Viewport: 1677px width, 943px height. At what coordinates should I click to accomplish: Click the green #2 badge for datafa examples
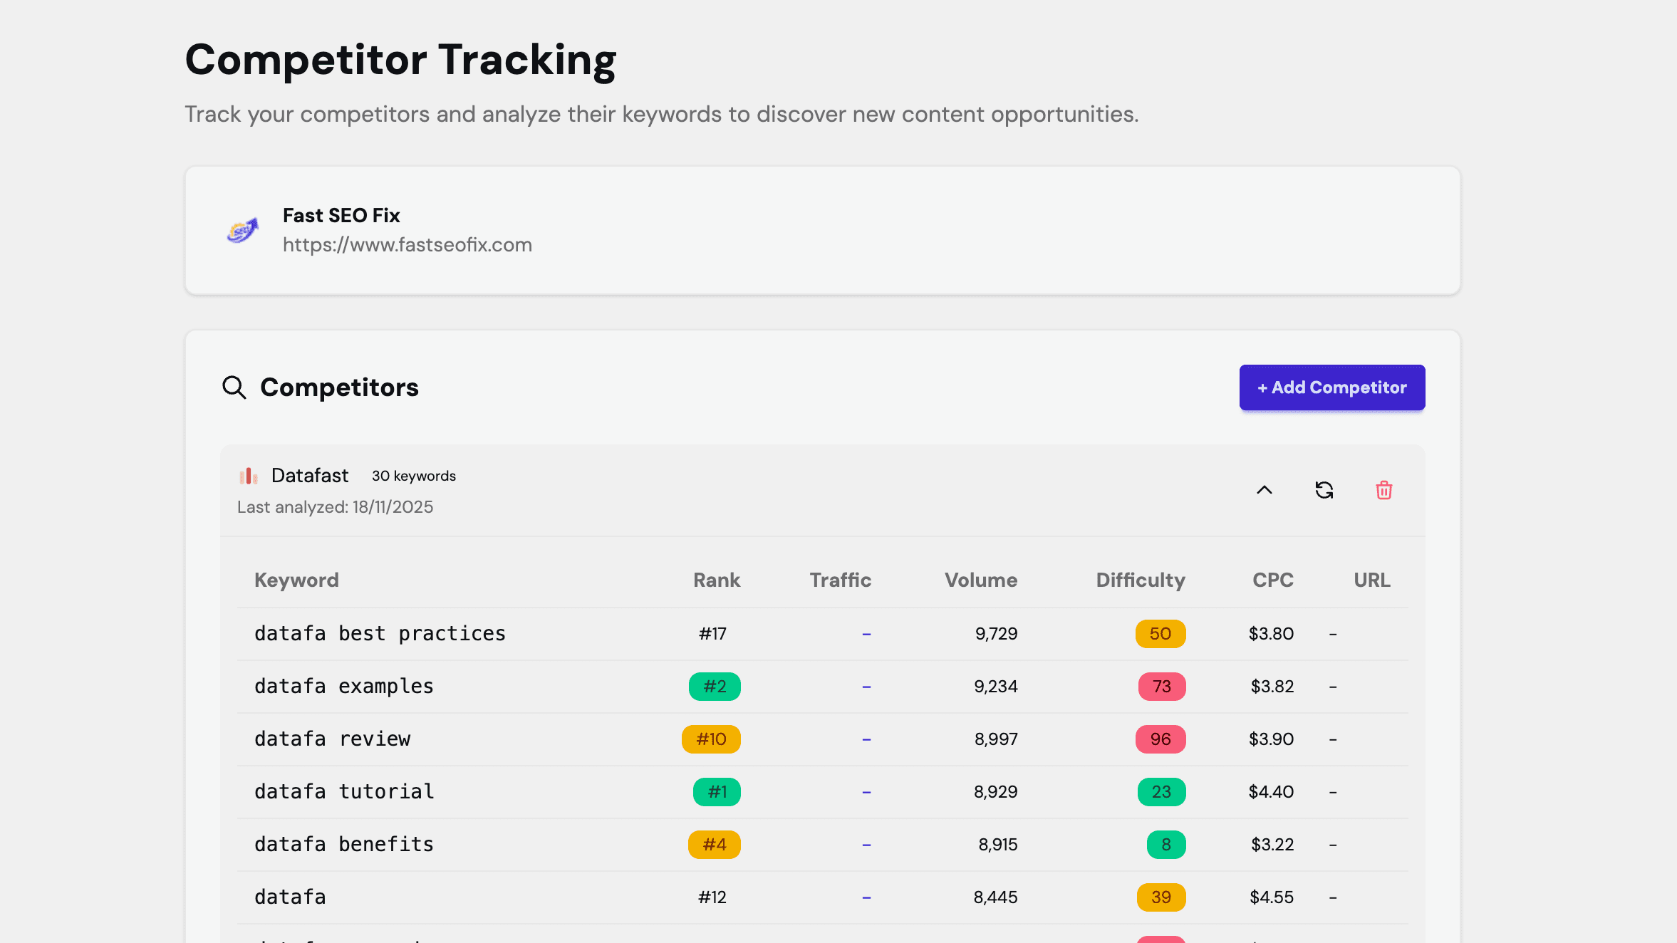click(714, 686)
